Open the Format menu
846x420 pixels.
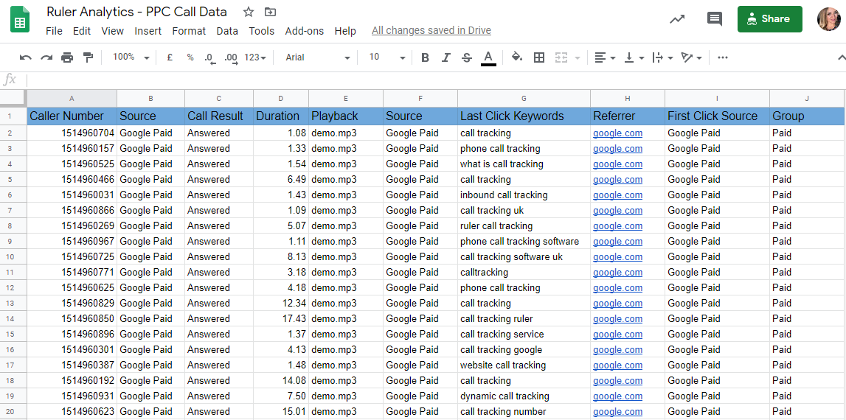189,31
